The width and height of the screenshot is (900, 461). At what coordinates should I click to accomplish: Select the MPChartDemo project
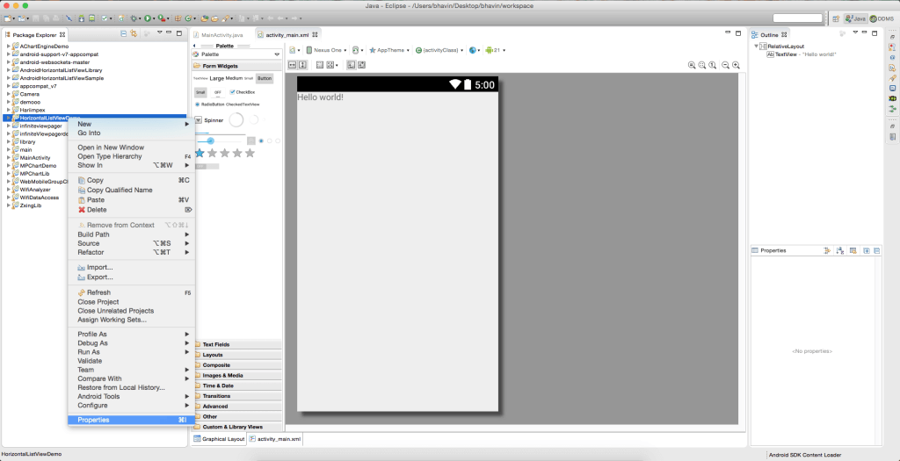(x=38, y=166)
